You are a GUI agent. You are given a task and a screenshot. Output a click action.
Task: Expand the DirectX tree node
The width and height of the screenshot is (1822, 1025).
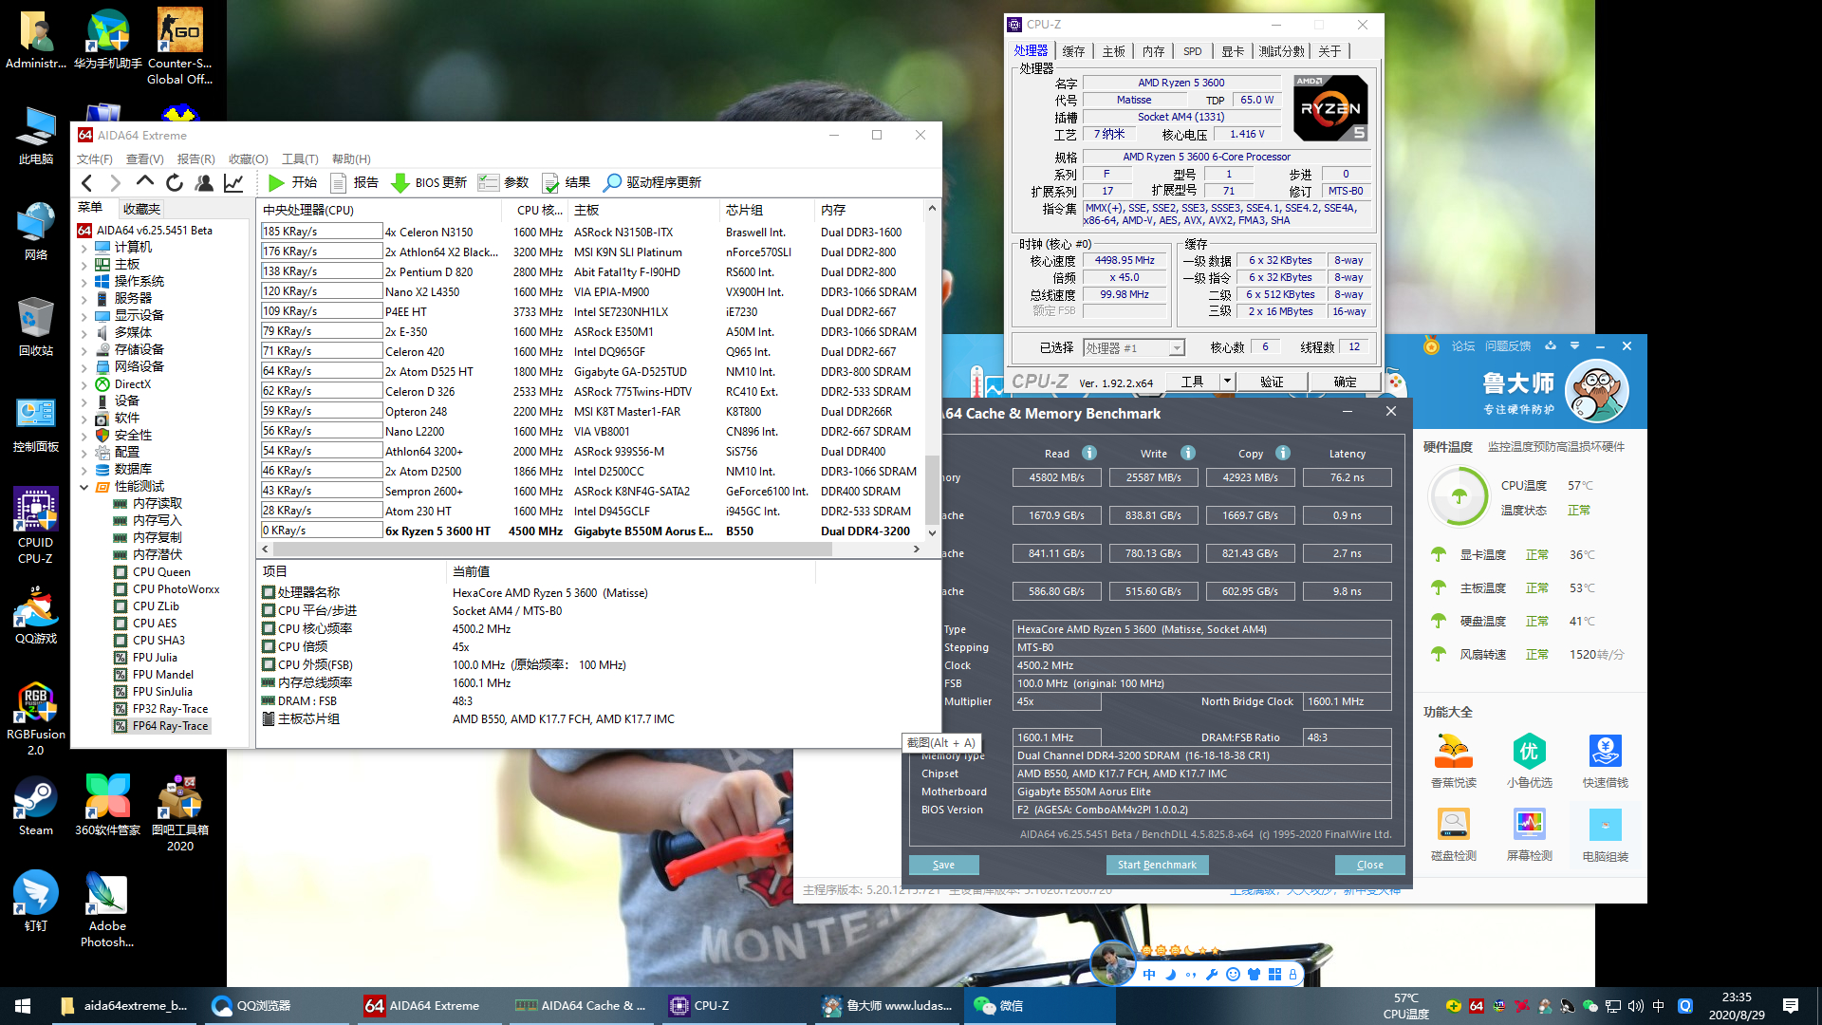click(84, 384)
